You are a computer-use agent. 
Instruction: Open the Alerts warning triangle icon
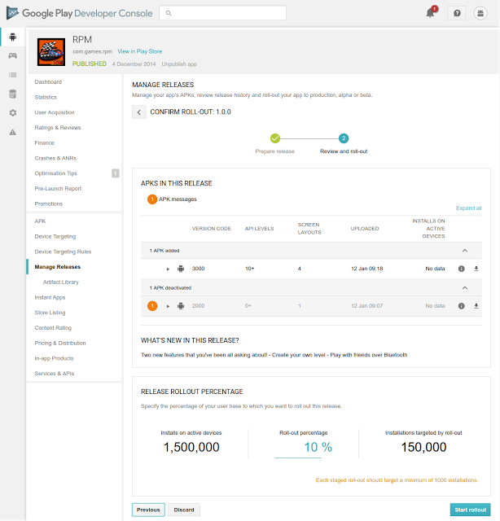[x=13, y=132]
